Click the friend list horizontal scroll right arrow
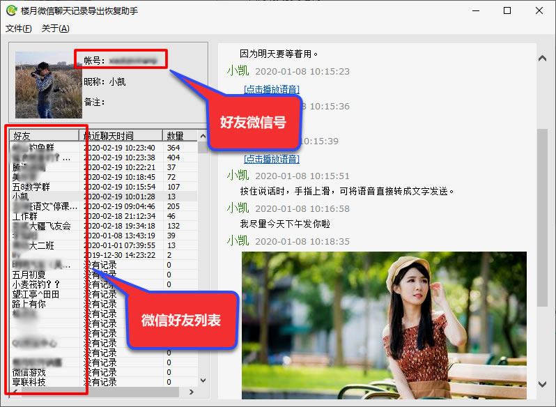 192,392
